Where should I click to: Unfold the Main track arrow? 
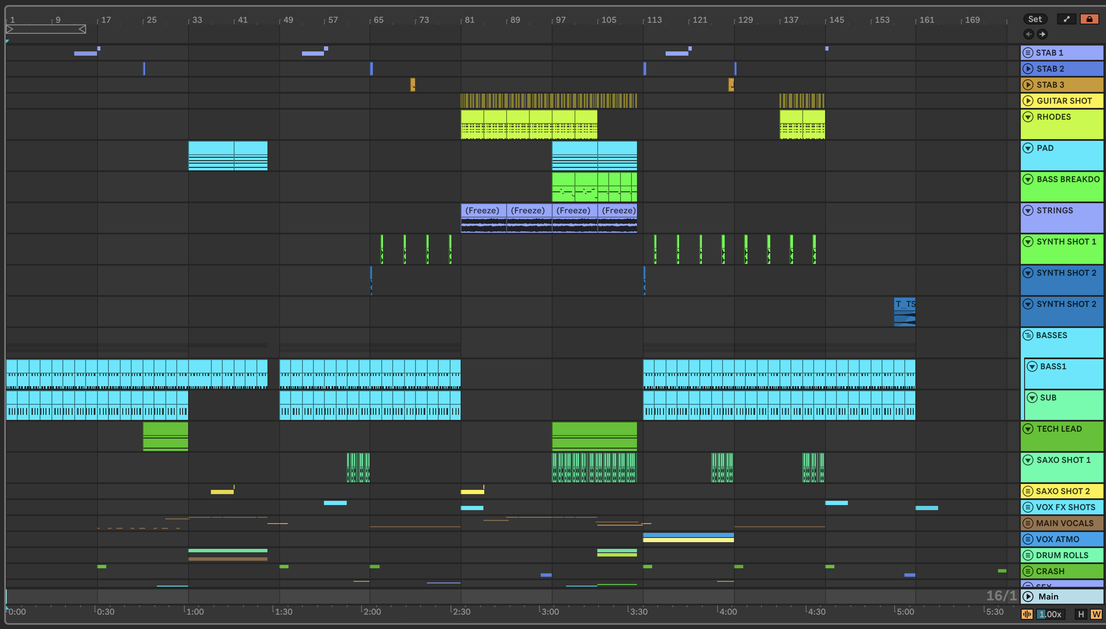pos(1028,596)
